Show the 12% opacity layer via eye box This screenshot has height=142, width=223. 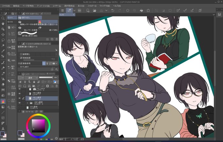tap(20, 108)
